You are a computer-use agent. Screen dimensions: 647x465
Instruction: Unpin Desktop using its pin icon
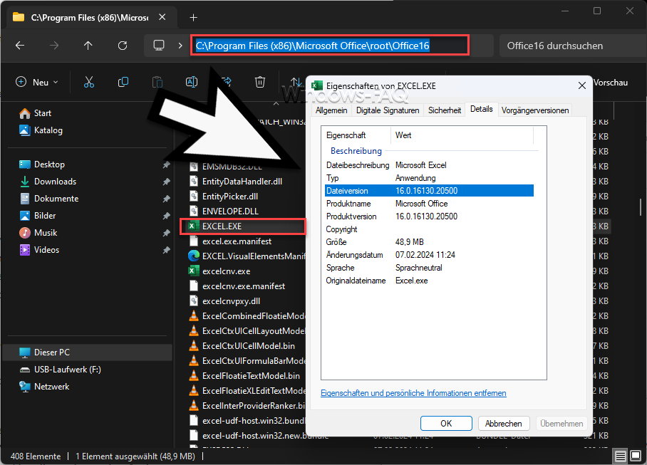tap(166, 165)
